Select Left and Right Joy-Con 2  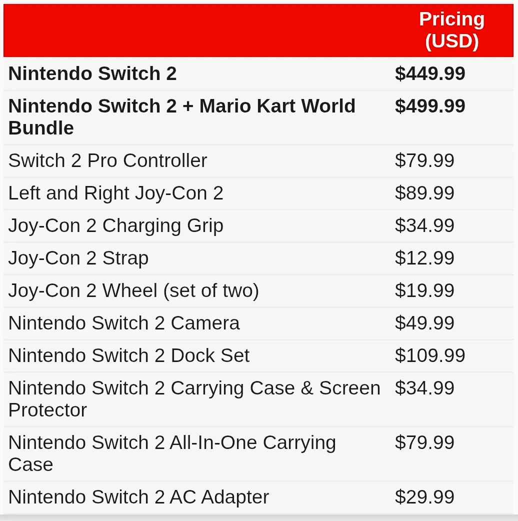(115, 193)
